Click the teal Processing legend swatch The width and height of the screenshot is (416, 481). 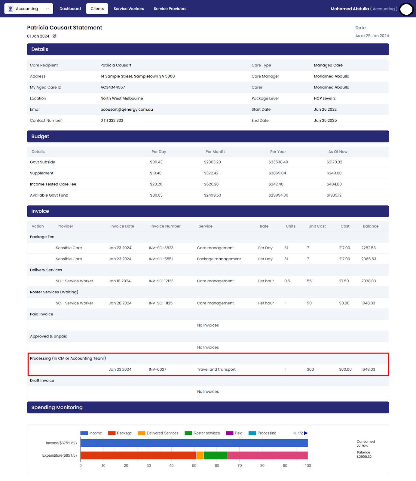click(x=252, y=433)
